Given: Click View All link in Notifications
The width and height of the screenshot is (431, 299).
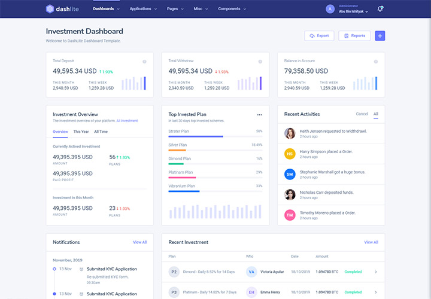Looking at the screenshot, I should coord(139,242).
